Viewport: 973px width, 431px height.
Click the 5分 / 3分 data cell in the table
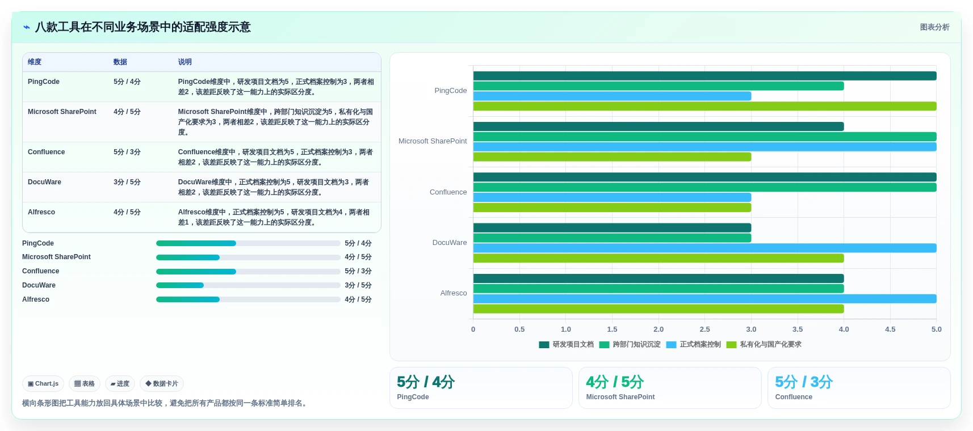coord(127,152)
